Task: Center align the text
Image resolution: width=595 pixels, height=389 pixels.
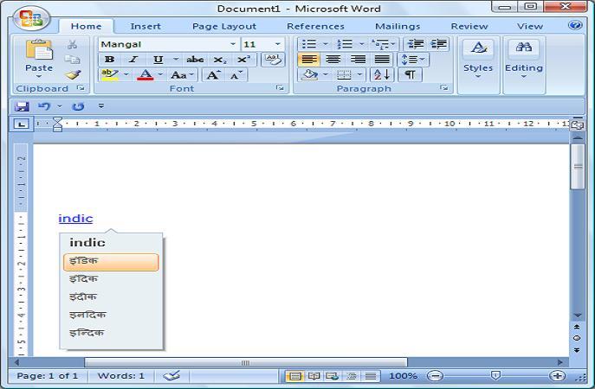Action: 333,60
